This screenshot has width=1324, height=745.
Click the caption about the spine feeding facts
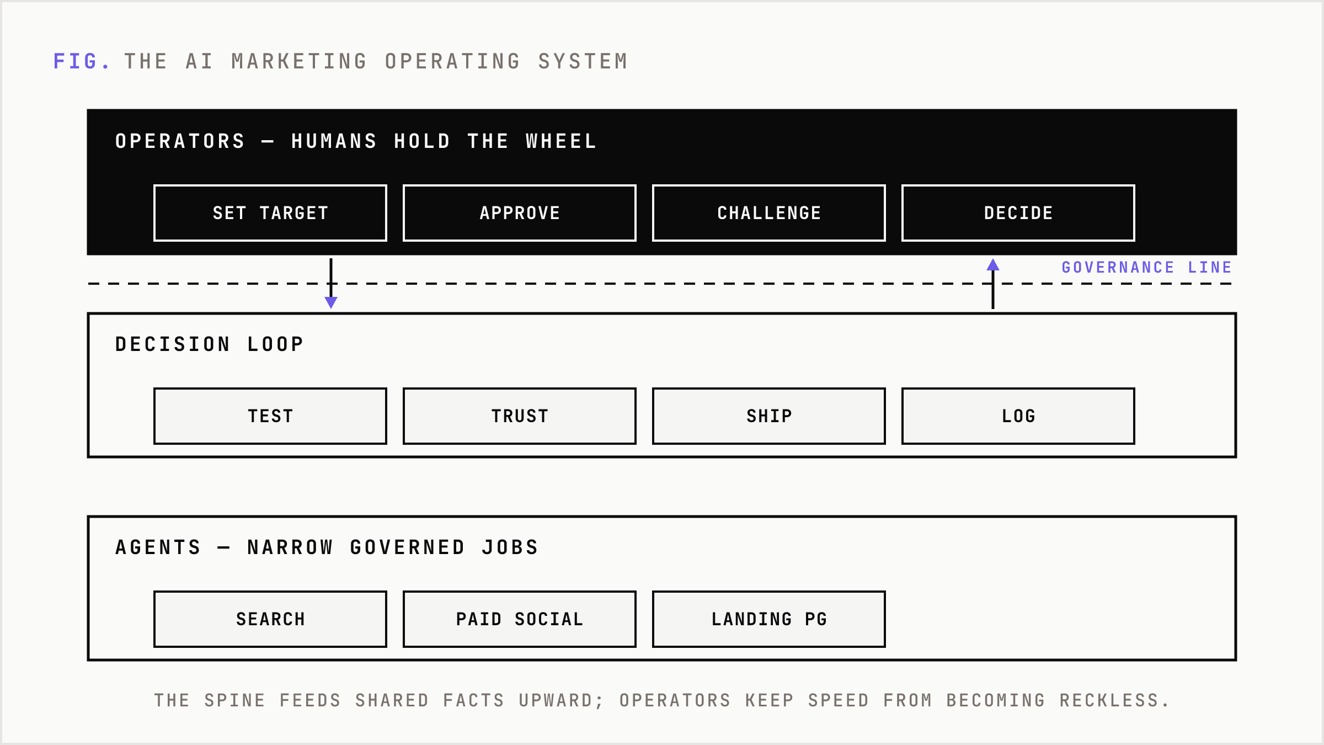point(661,700)
